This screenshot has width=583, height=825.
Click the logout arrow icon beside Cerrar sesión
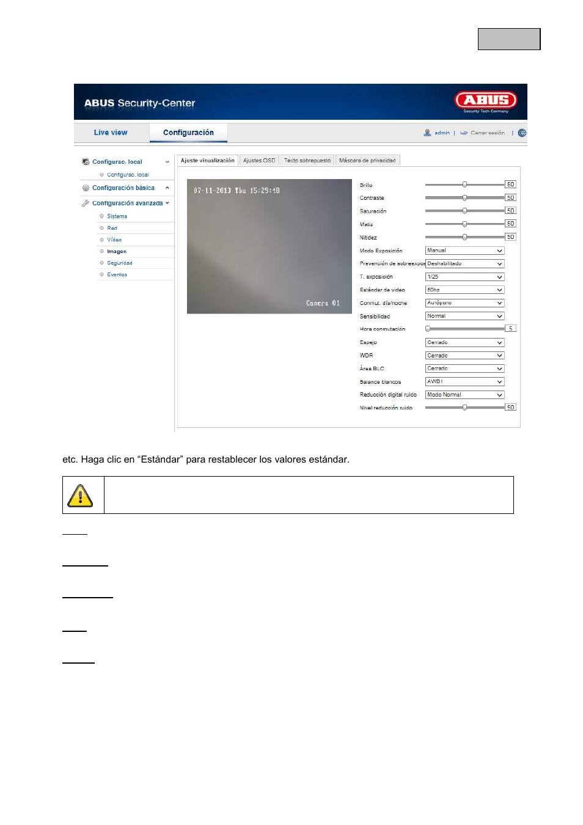click(464, 133)
